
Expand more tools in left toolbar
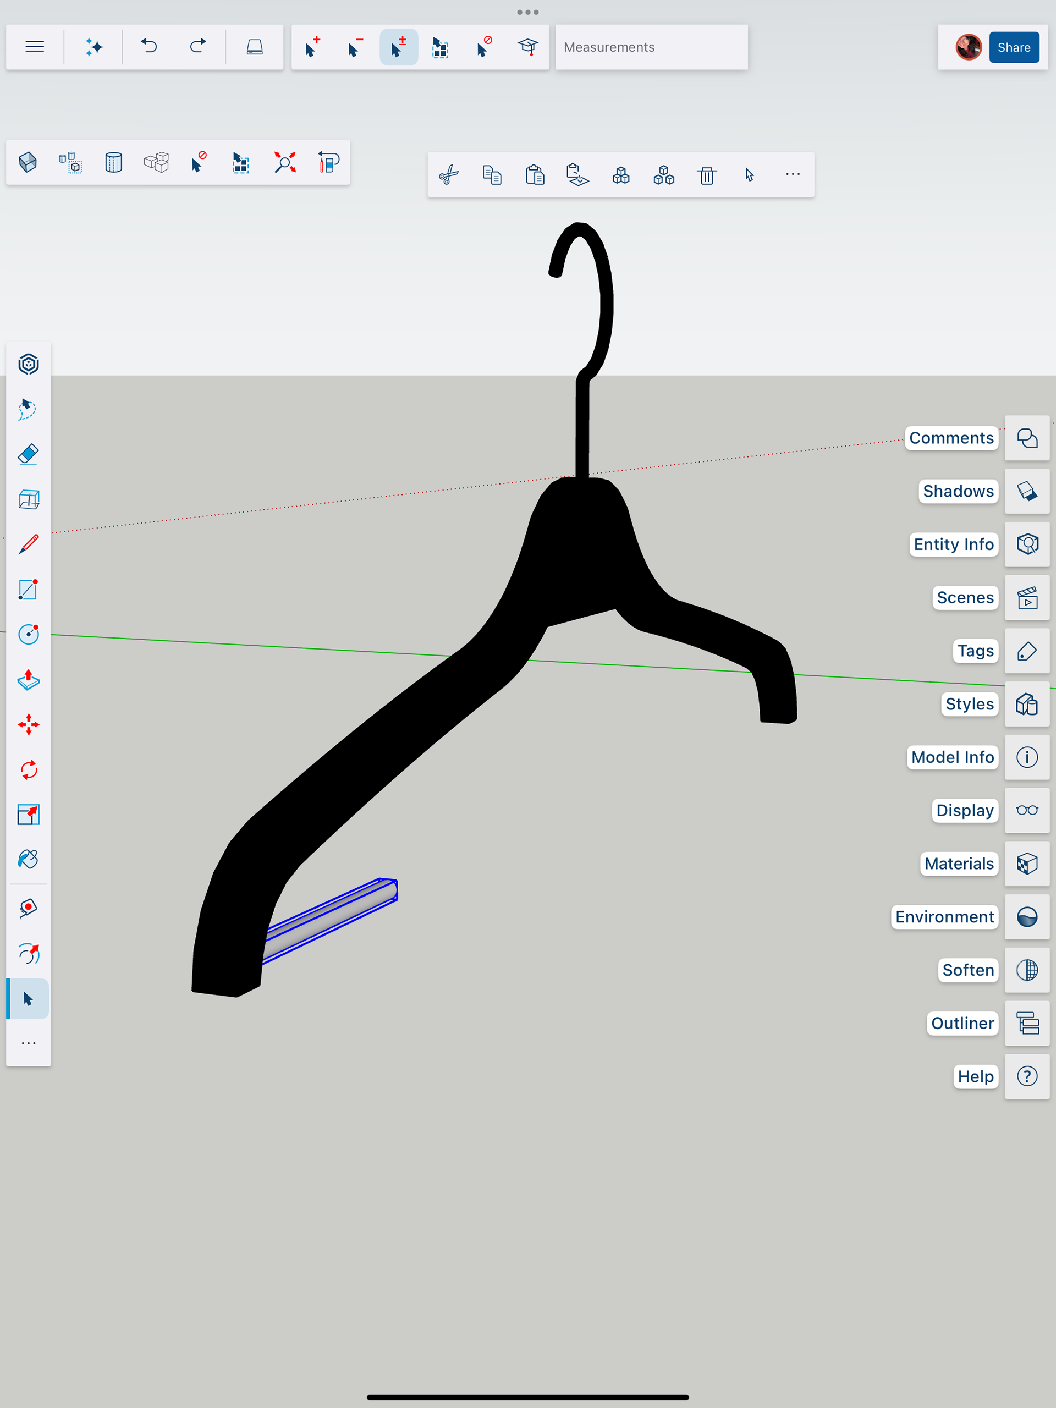[28, 1043]
